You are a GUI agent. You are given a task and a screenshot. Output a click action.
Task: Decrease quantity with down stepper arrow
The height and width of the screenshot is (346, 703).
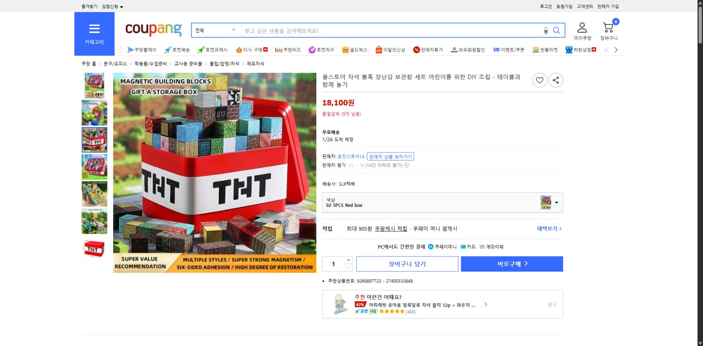coord(349,267)
